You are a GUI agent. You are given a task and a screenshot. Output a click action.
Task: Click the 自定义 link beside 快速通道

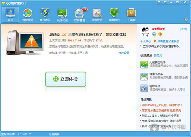point(158,55)
